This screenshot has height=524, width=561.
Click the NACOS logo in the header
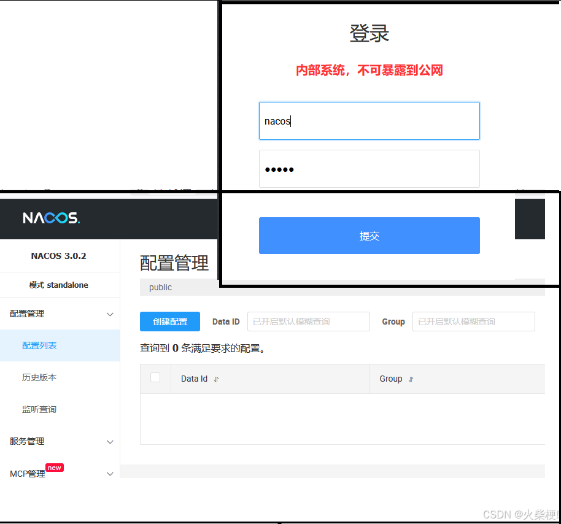[x=51, y=218]
